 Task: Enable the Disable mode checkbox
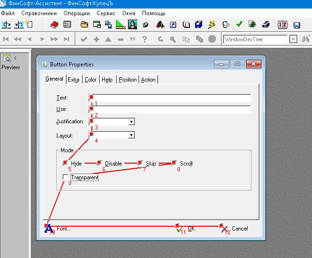(x=99, y=164)
